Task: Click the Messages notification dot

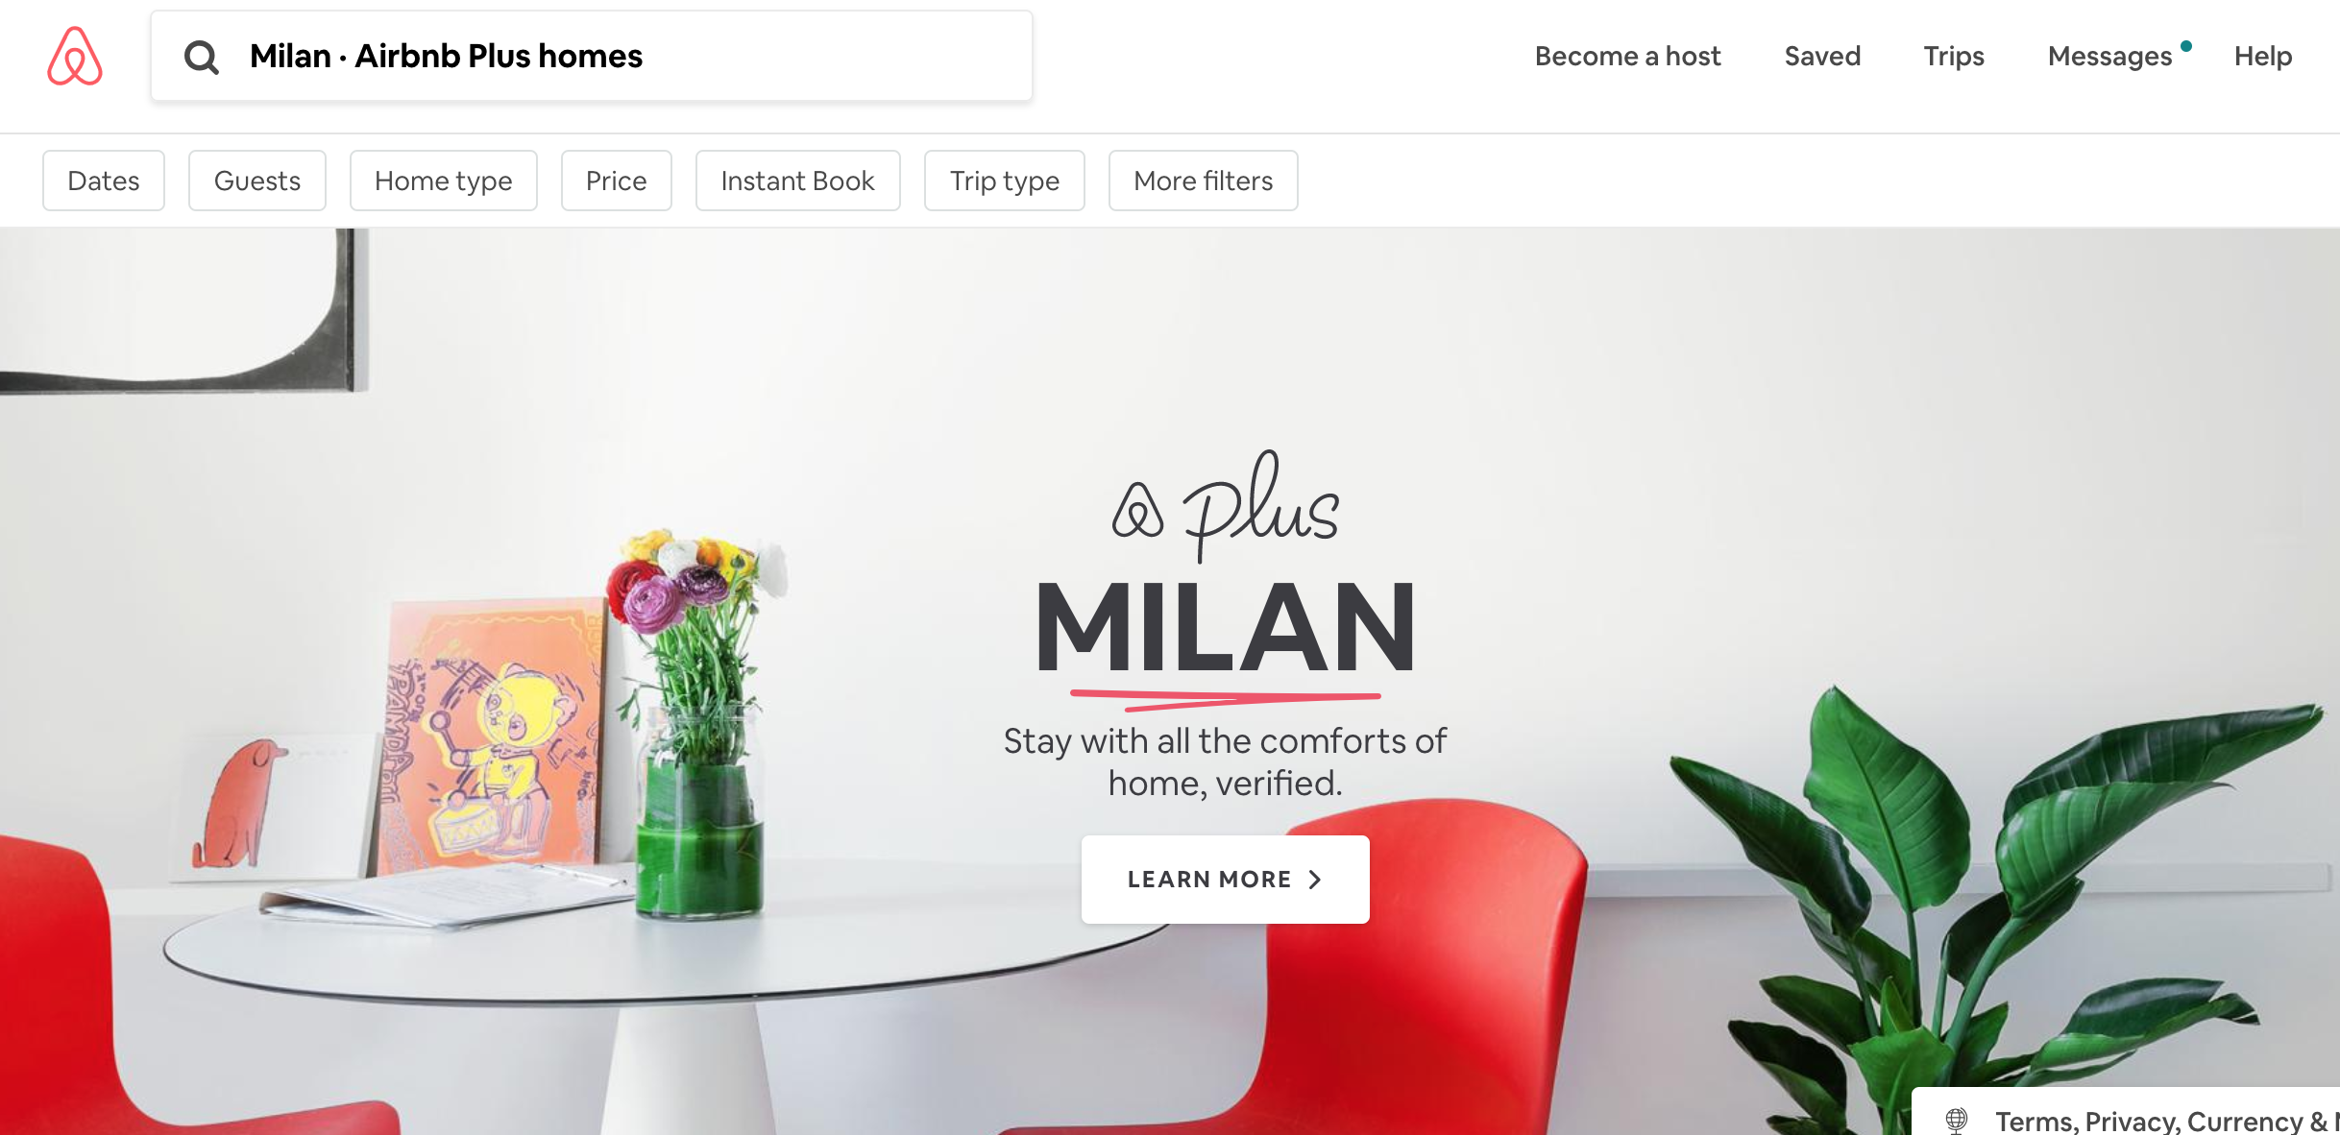Action: pyautogui.click(x=2186, y=45)
